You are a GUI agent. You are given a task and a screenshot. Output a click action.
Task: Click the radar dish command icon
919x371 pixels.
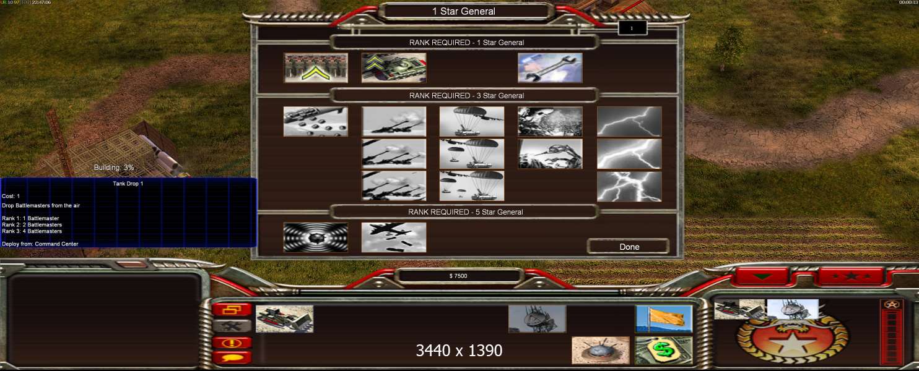pyautogui.click(x=537, y=318)
